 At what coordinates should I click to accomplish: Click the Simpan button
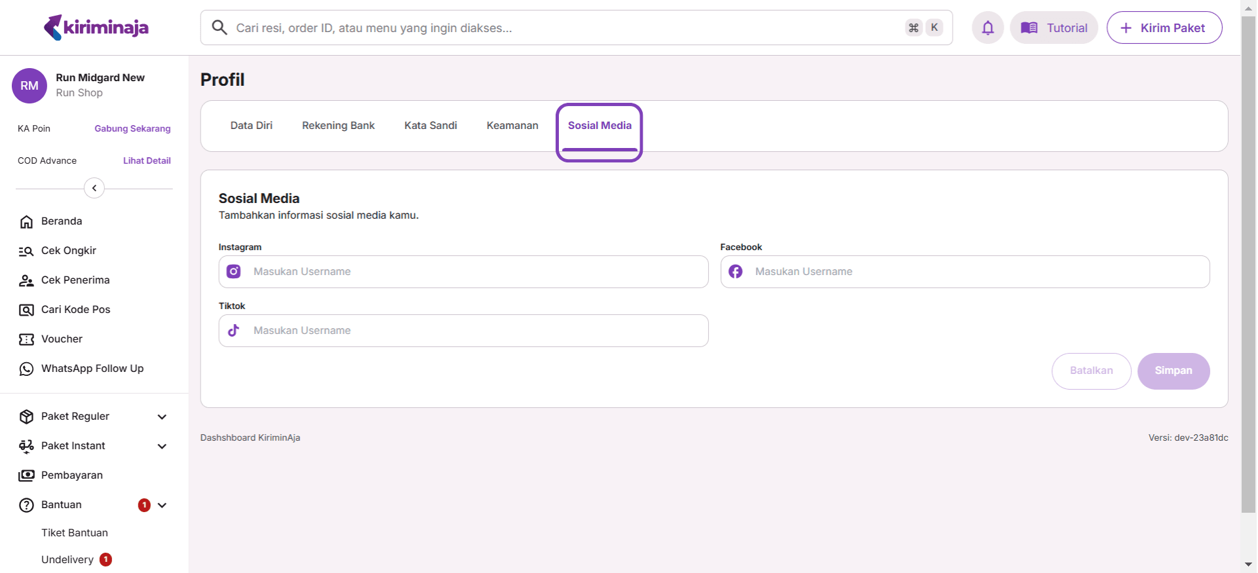[1173, 371]
